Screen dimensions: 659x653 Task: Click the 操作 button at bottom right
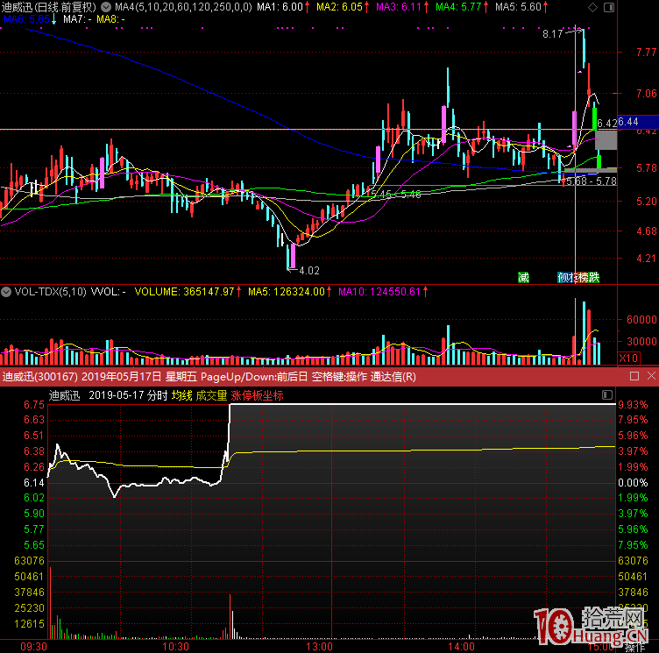[634, 648]
